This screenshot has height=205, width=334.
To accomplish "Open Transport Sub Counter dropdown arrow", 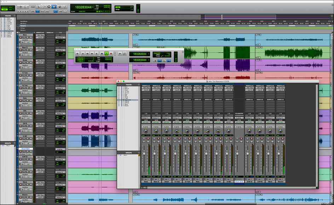I will [x=149, y=60].
